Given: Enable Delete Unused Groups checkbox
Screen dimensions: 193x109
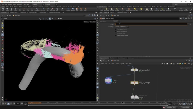Looking at the screenshot, I should pos(116,35).
